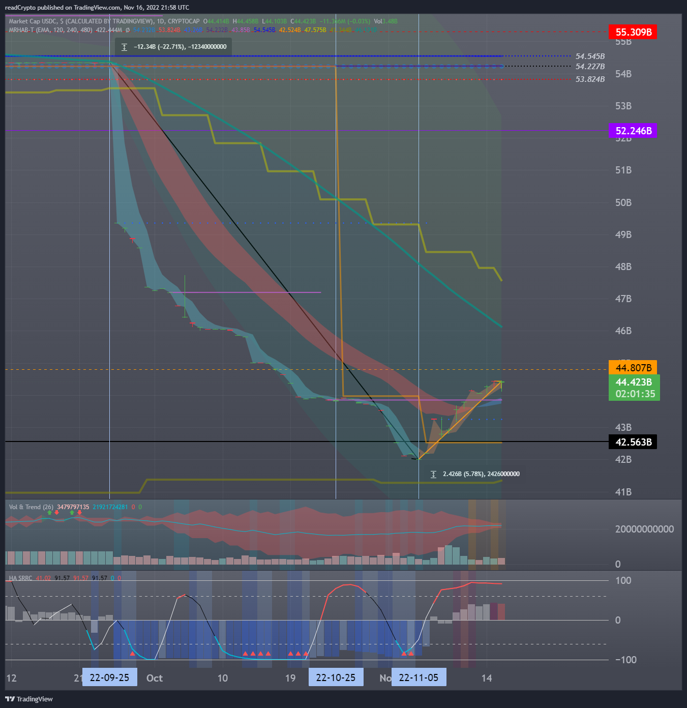
Task: Click the TradingView logo at bottom left
Action: (x=29, y=699)
